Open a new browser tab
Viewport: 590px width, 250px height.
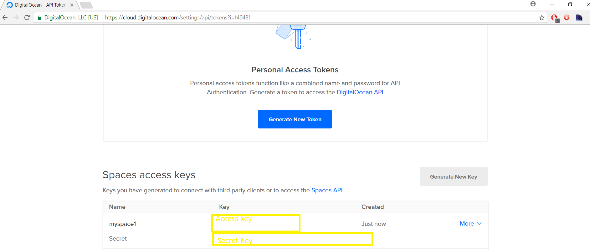[x=86, y=5]
